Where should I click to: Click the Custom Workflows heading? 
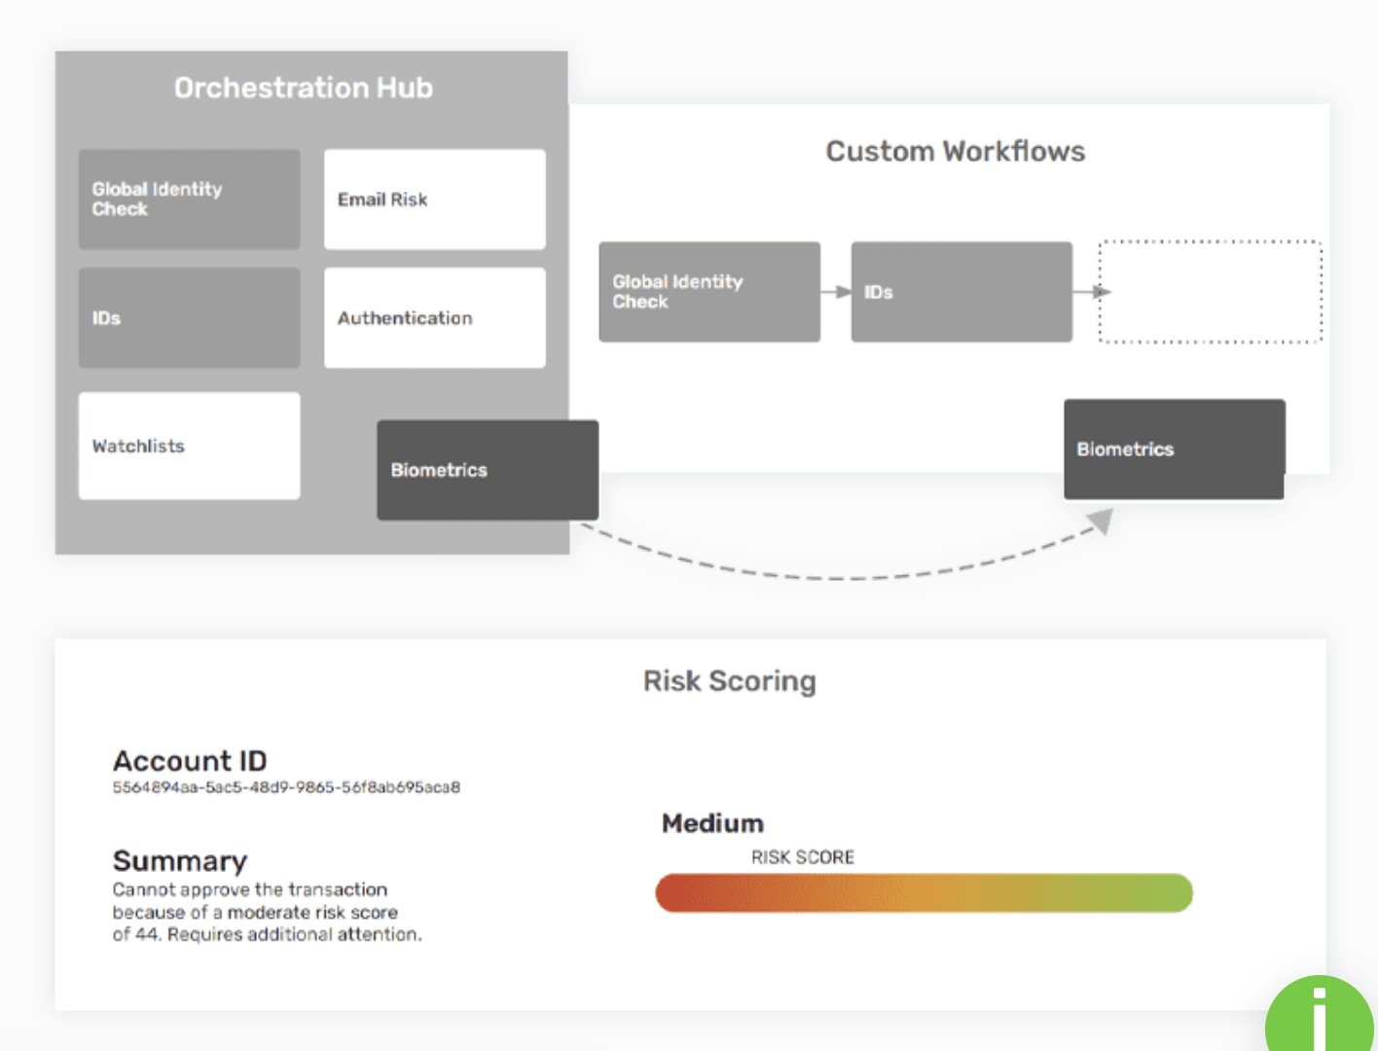(x=956, y=151)
